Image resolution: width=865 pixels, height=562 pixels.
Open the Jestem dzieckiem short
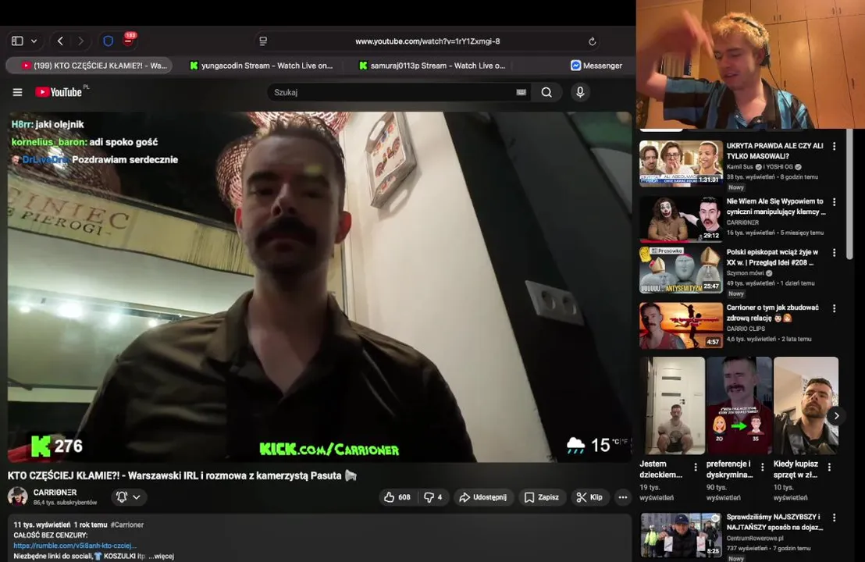pyautogui.click(x=672, y=405)
